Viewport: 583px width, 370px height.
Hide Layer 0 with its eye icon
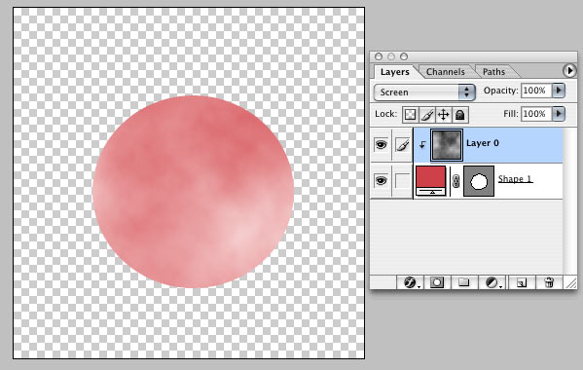pos(381,144)
